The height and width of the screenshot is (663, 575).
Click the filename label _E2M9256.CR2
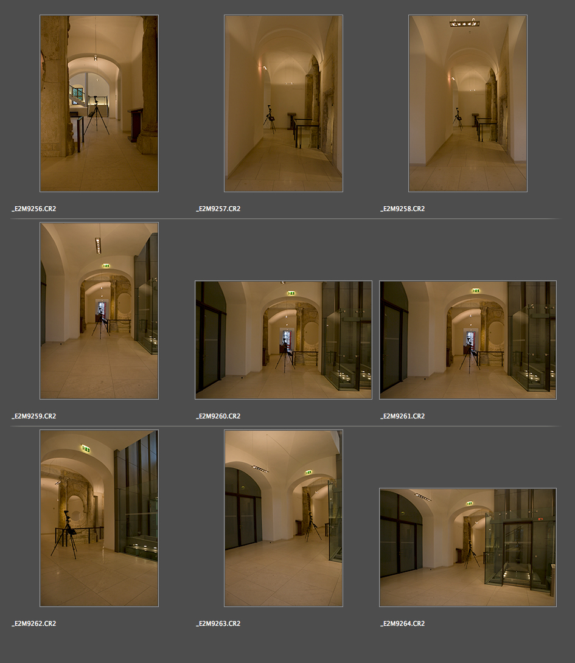tap(34, 209)
